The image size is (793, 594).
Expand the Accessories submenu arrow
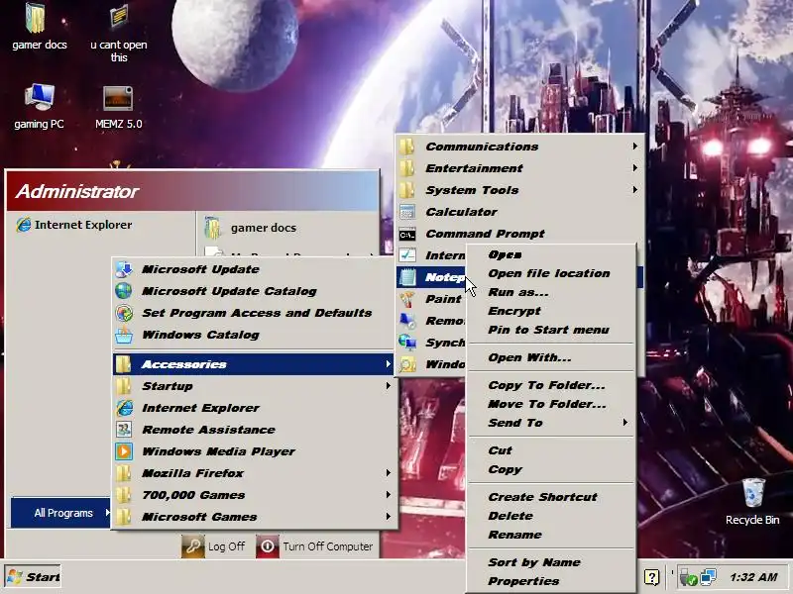[x=388, y=363]
